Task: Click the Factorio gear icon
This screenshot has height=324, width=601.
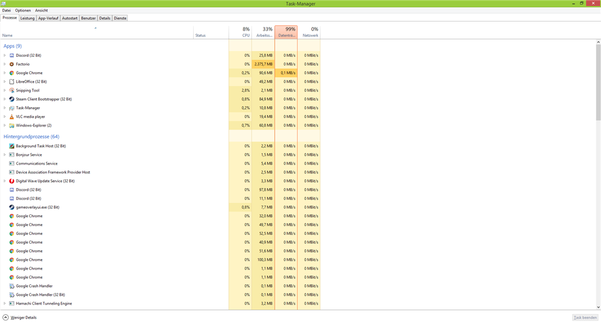Action: point(12,64)
